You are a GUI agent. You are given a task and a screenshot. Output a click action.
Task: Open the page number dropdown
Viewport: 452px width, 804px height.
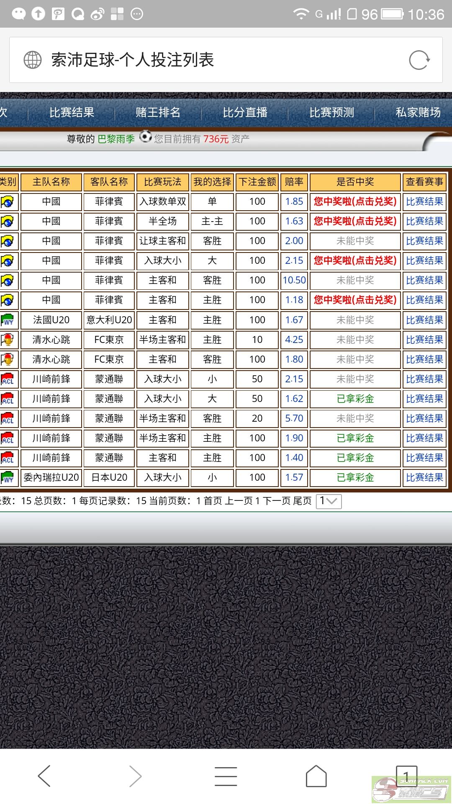click(x=329, y=501)
